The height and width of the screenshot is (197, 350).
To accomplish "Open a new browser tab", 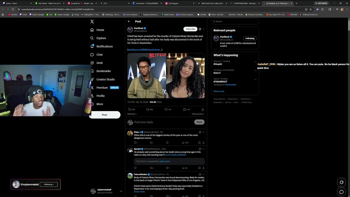I will [296, 3].
